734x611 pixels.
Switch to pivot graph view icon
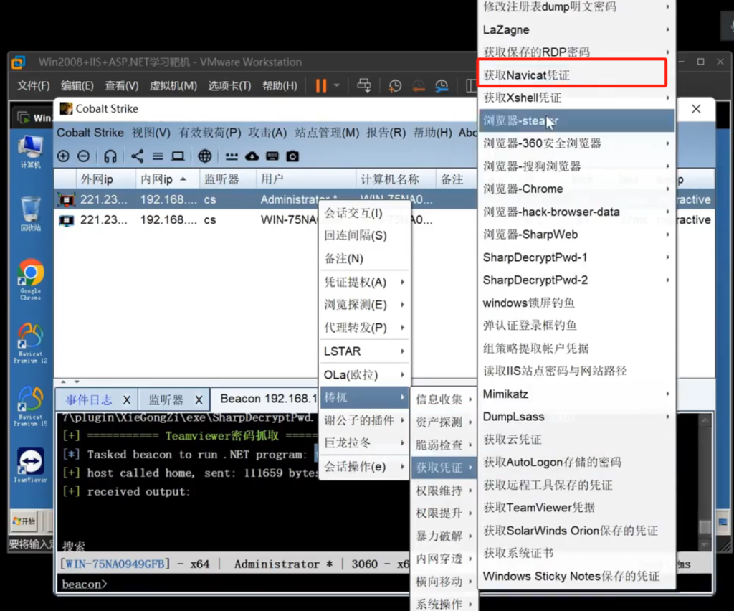pyautogui.click(x=137, y=156)
